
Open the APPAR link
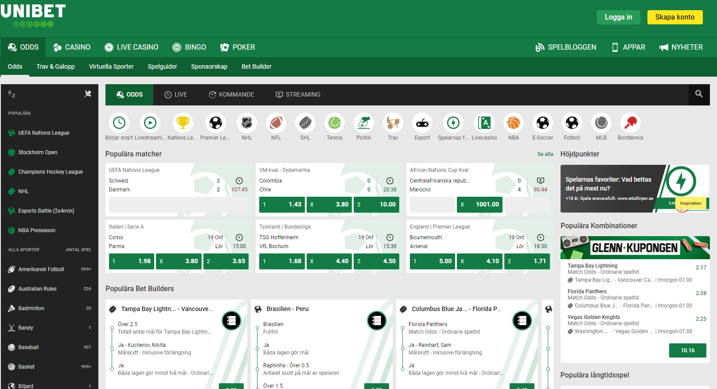(x=628, y=47)
